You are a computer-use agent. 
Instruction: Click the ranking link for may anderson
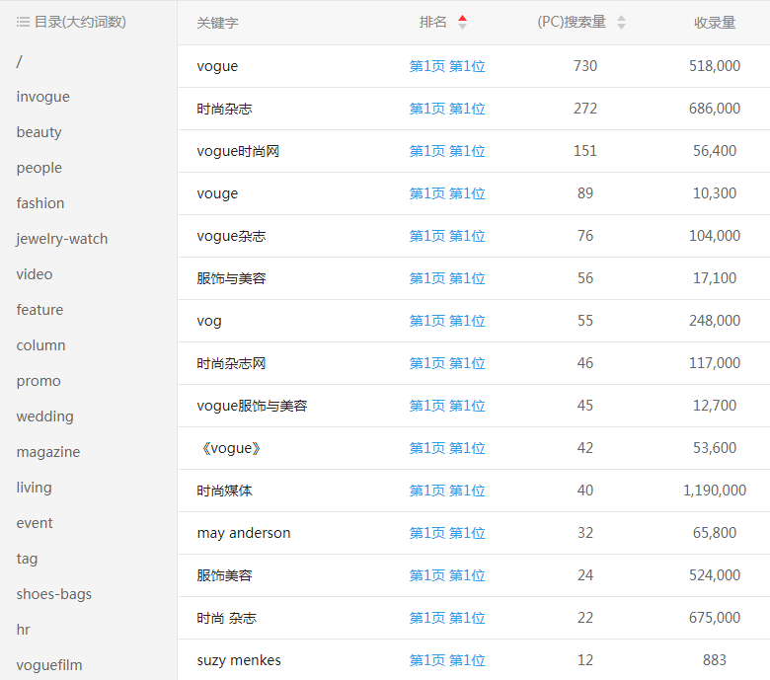(x=447, y=533)
